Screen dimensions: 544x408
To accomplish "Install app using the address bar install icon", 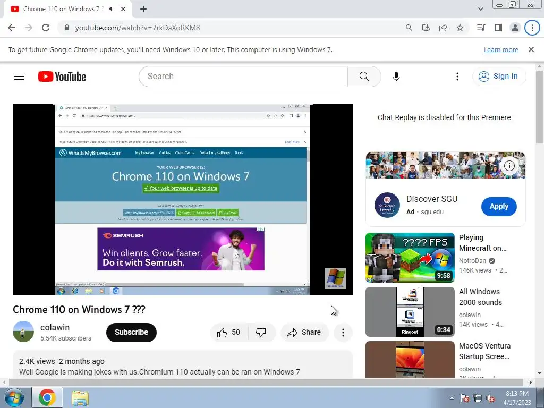I will pyautogui.click(x=426, y=28).
